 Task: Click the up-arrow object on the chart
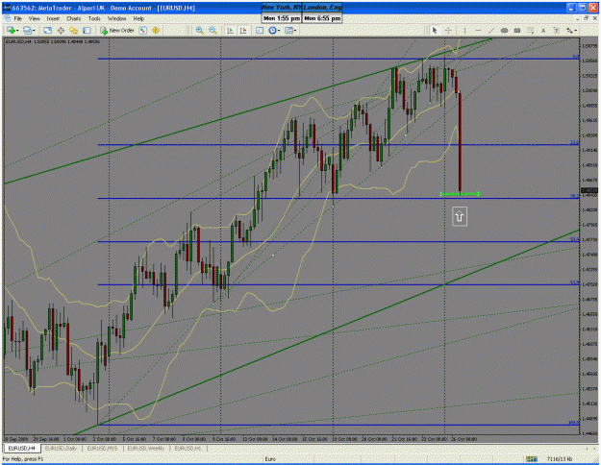[460, 217]
